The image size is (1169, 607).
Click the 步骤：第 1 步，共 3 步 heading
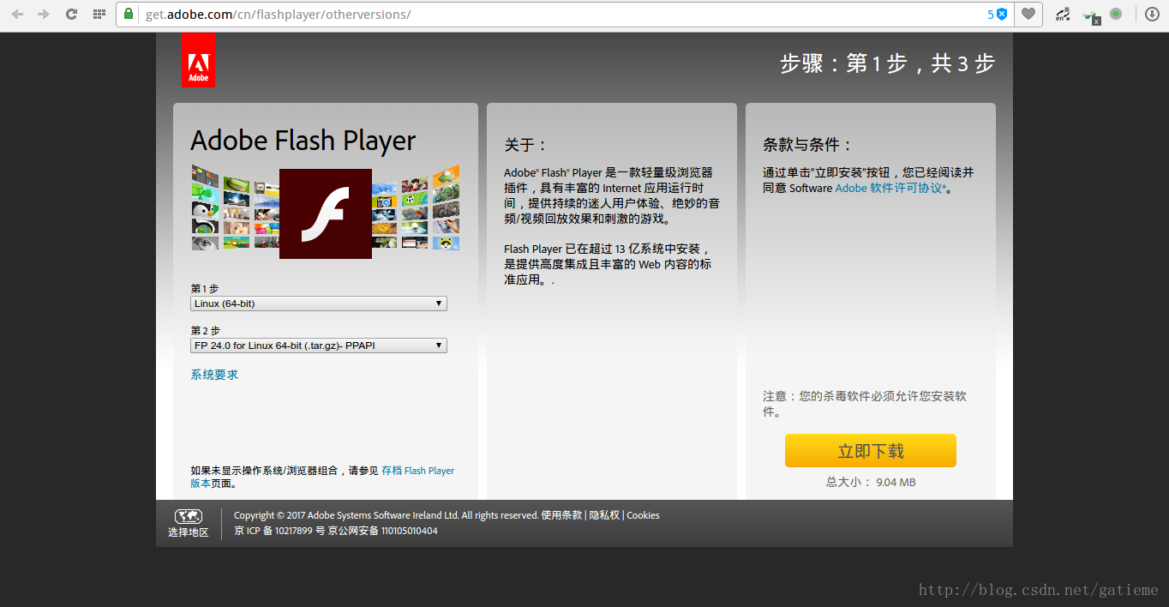click(887, 63)
